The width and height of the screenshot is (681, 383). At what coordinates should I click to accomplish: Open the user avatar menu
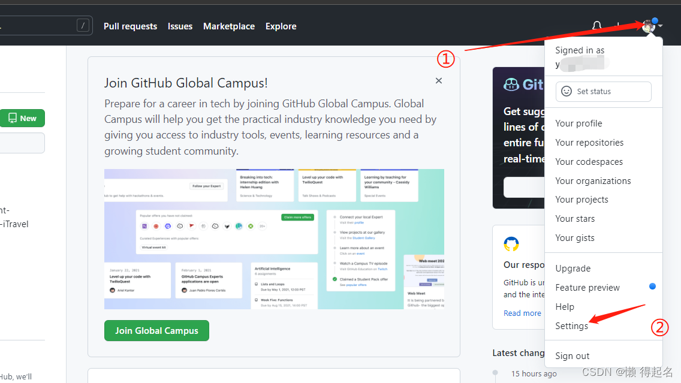(649, 26)
